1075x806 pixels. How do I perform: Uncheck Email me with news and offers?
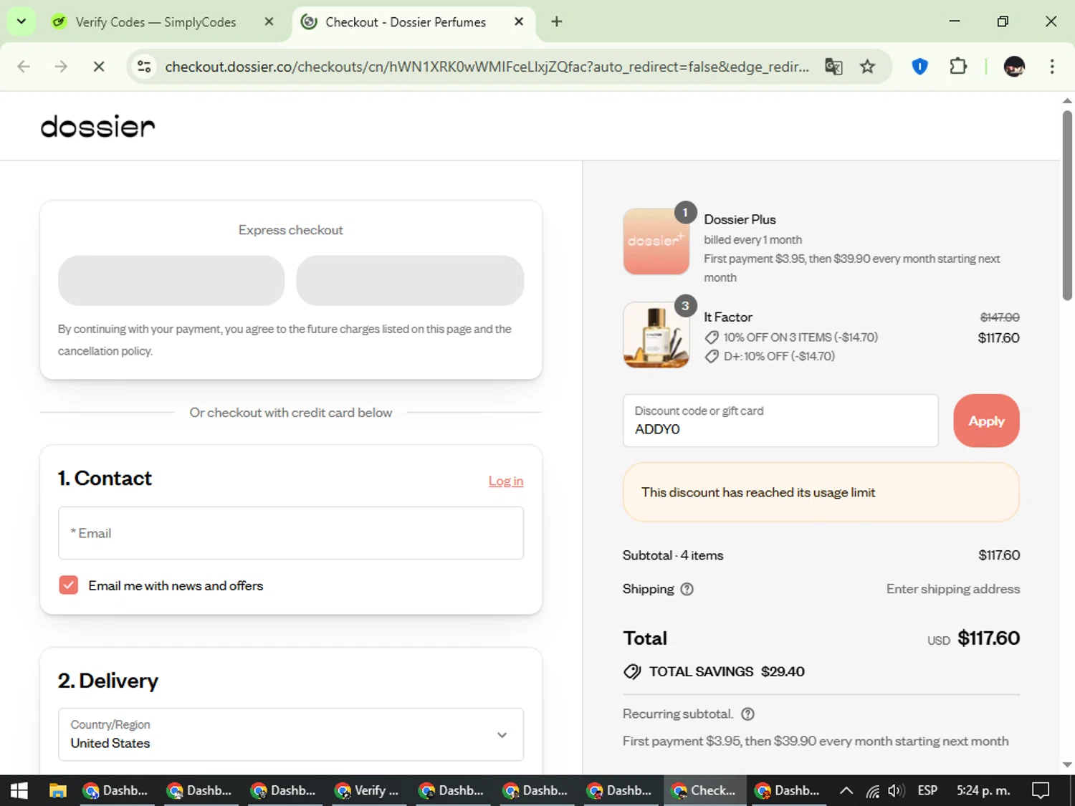click(x=69, y=585)
